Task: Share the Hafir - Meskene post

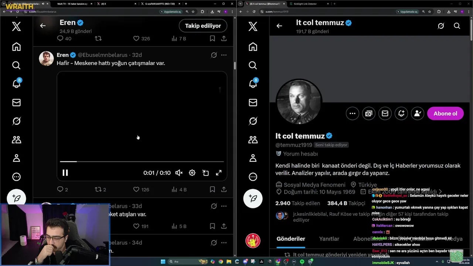Action: [x=224, y=190]
